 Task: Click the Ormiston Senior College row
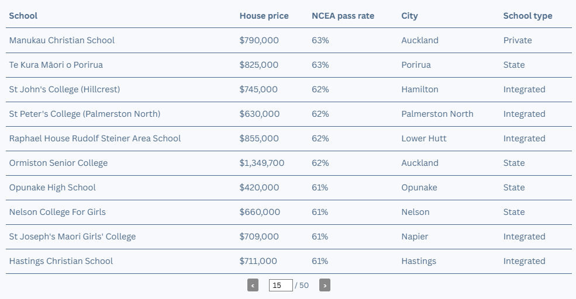click(289, 164)
